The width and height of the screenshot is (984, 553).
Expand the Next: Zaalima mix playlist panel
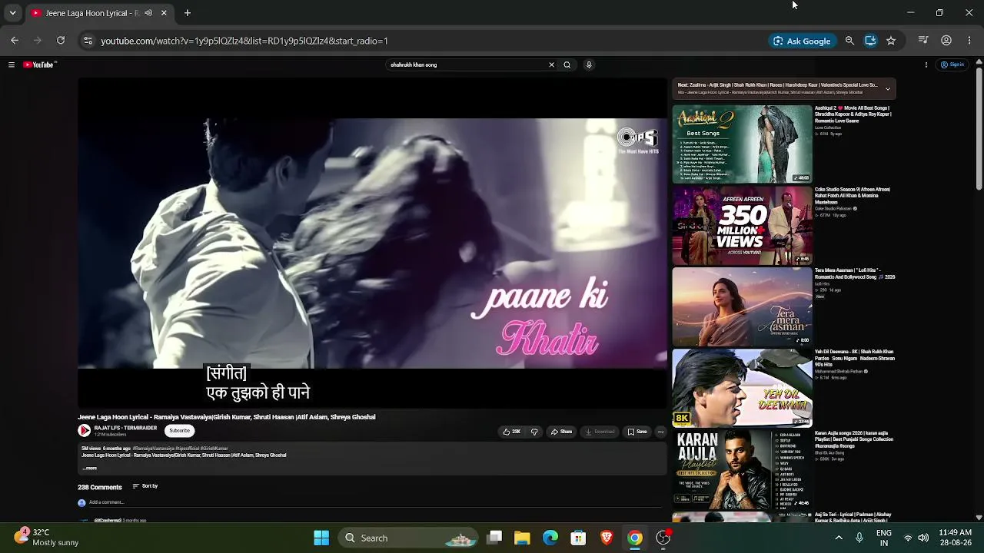click(x=887, y=89)
